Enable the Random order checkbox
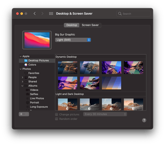The image size is (165, 145). point(56,119)
